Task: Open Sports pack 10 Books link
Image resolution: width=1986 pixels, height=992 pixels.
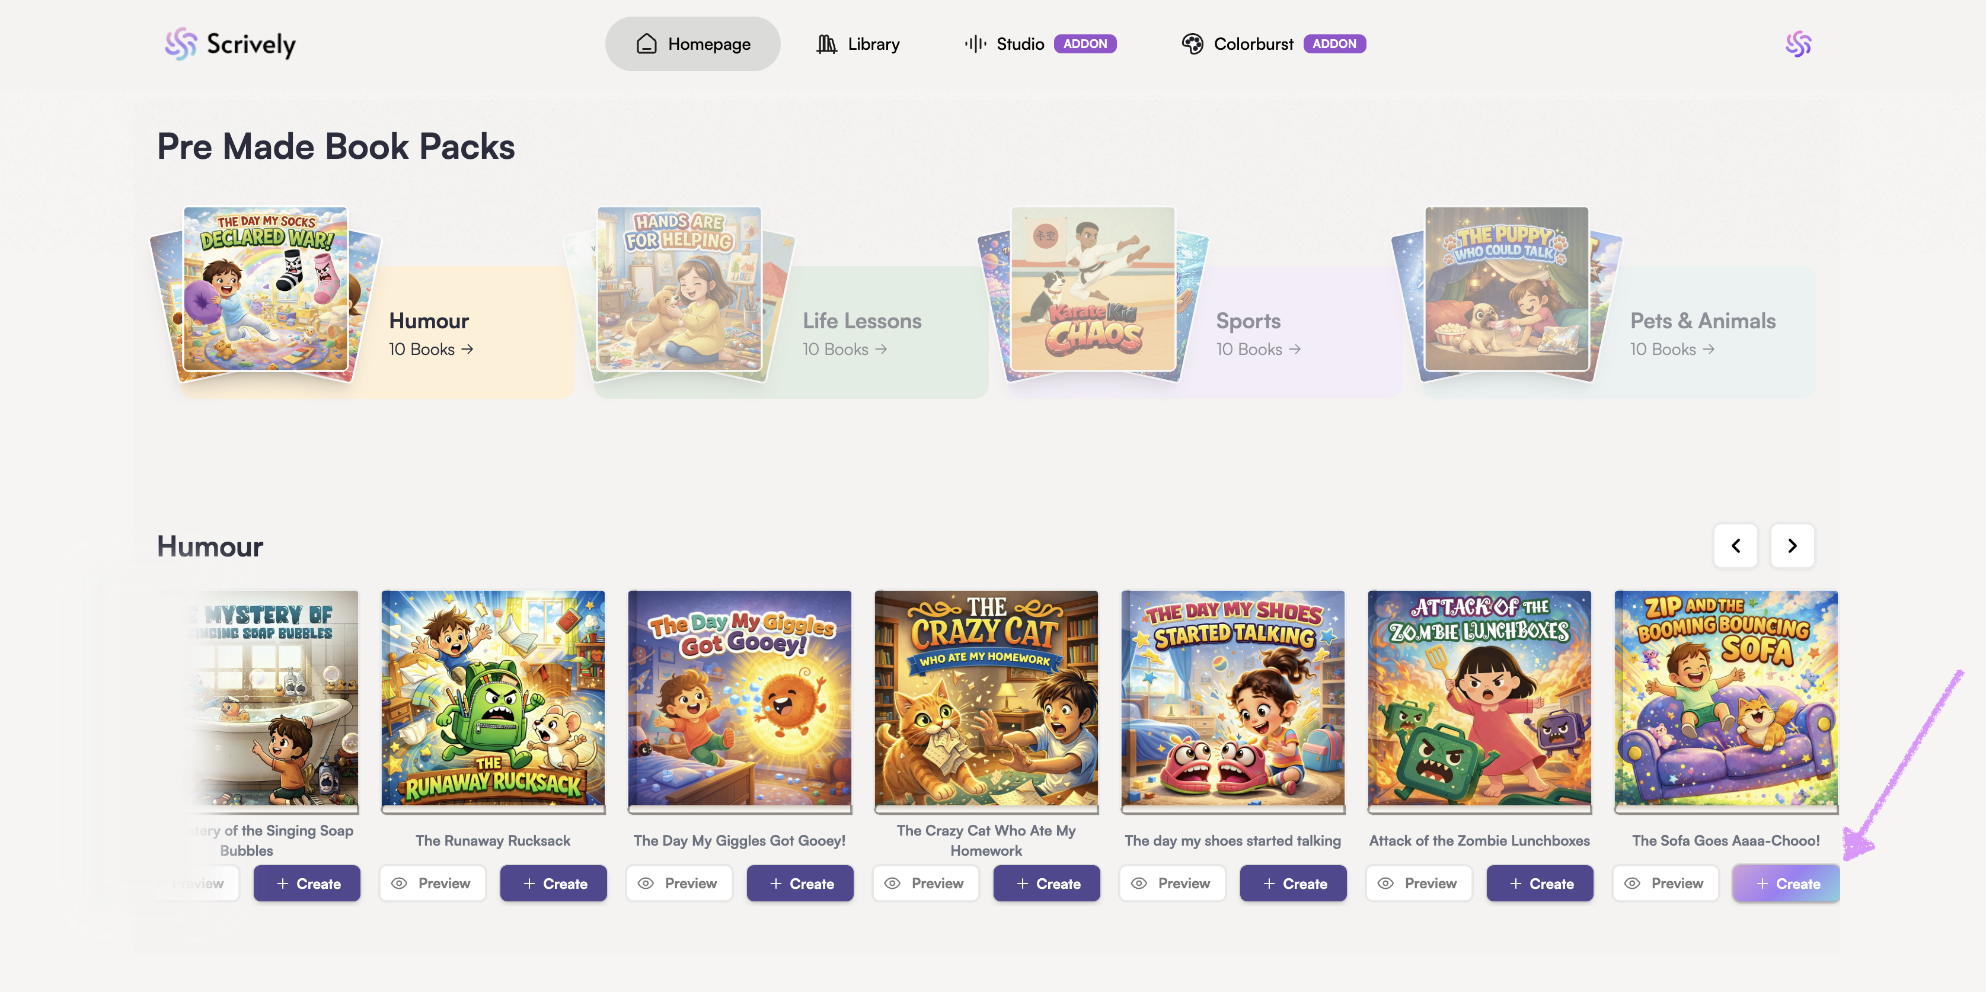Action: pyautogui.click(x=1258, y=349)
